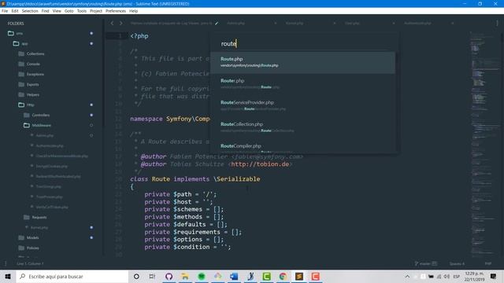The height and width of the screenshot is (283, 504).
Task: Select RouteCompiler.php in quick panel
Action: point(302,146)
